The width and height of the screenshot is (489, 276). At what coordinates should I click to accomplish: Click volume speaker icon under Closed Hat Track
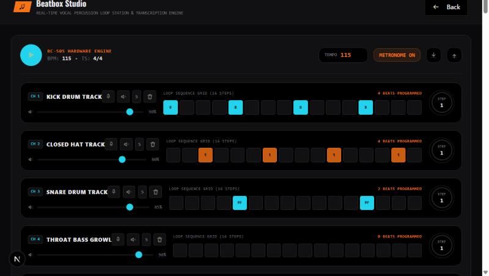point(30,159)
